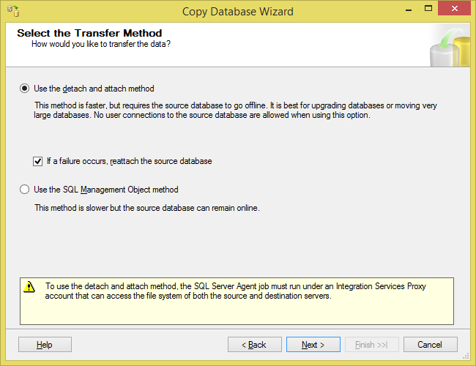Click the Copy Database Wizard title bar text

click(x=238, y=11)
